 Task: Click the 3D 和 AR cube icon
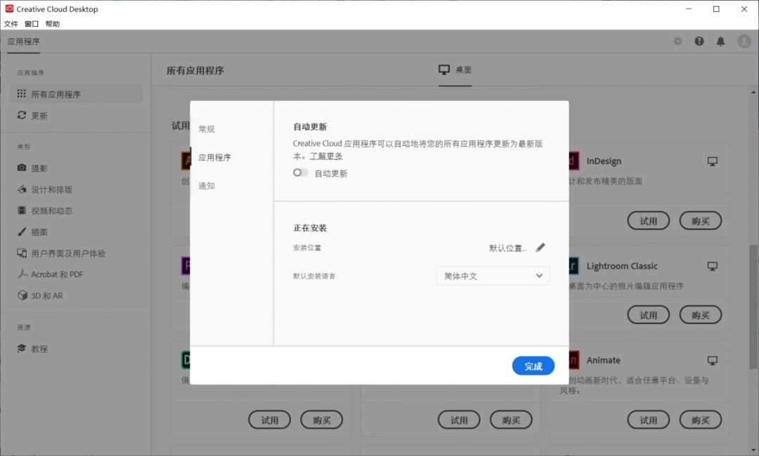pos(21,295)
